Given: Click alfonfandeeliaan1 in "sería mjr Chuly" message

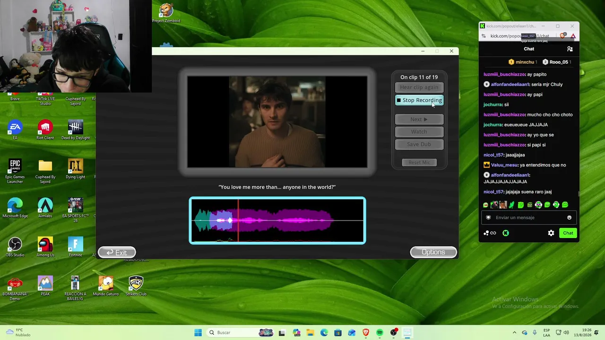Looking at the screenshot, I should pyautogui.click(x=510, y=85).
